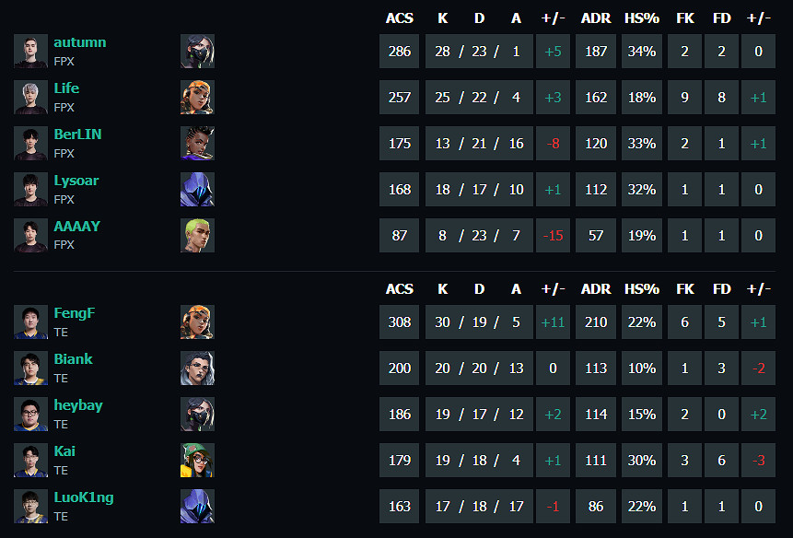Click Biank's agent icon

pos(197,368)
